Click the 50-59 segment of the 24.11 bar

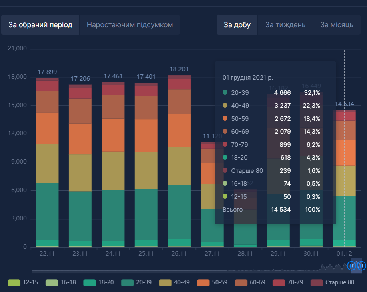pyautogui.click(x=113, y=135)
